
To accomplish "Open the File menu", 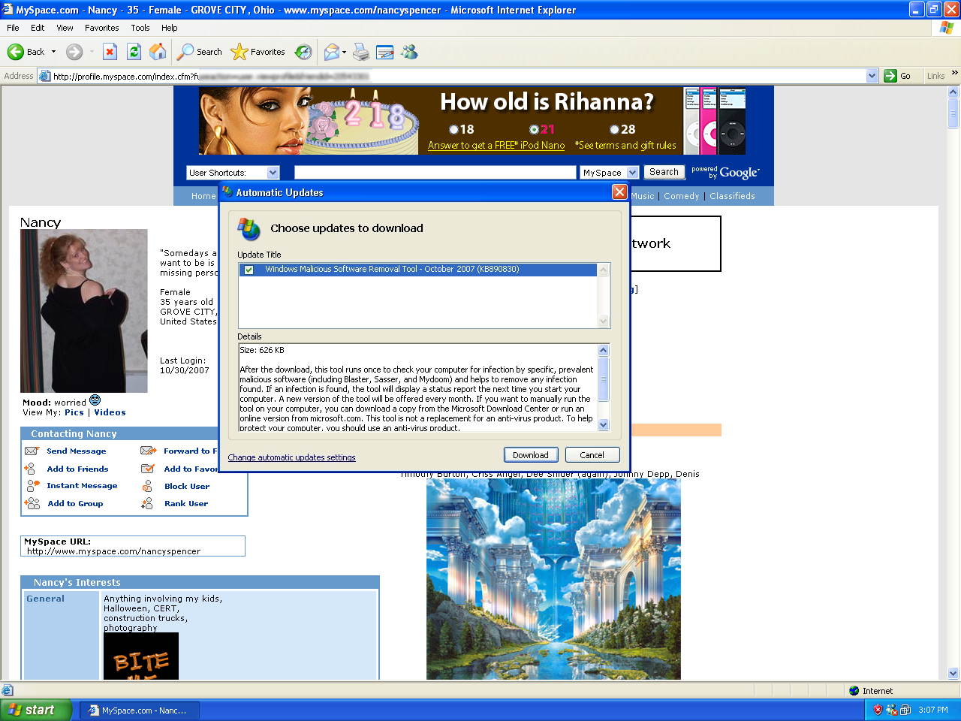I will click(13, 28).
